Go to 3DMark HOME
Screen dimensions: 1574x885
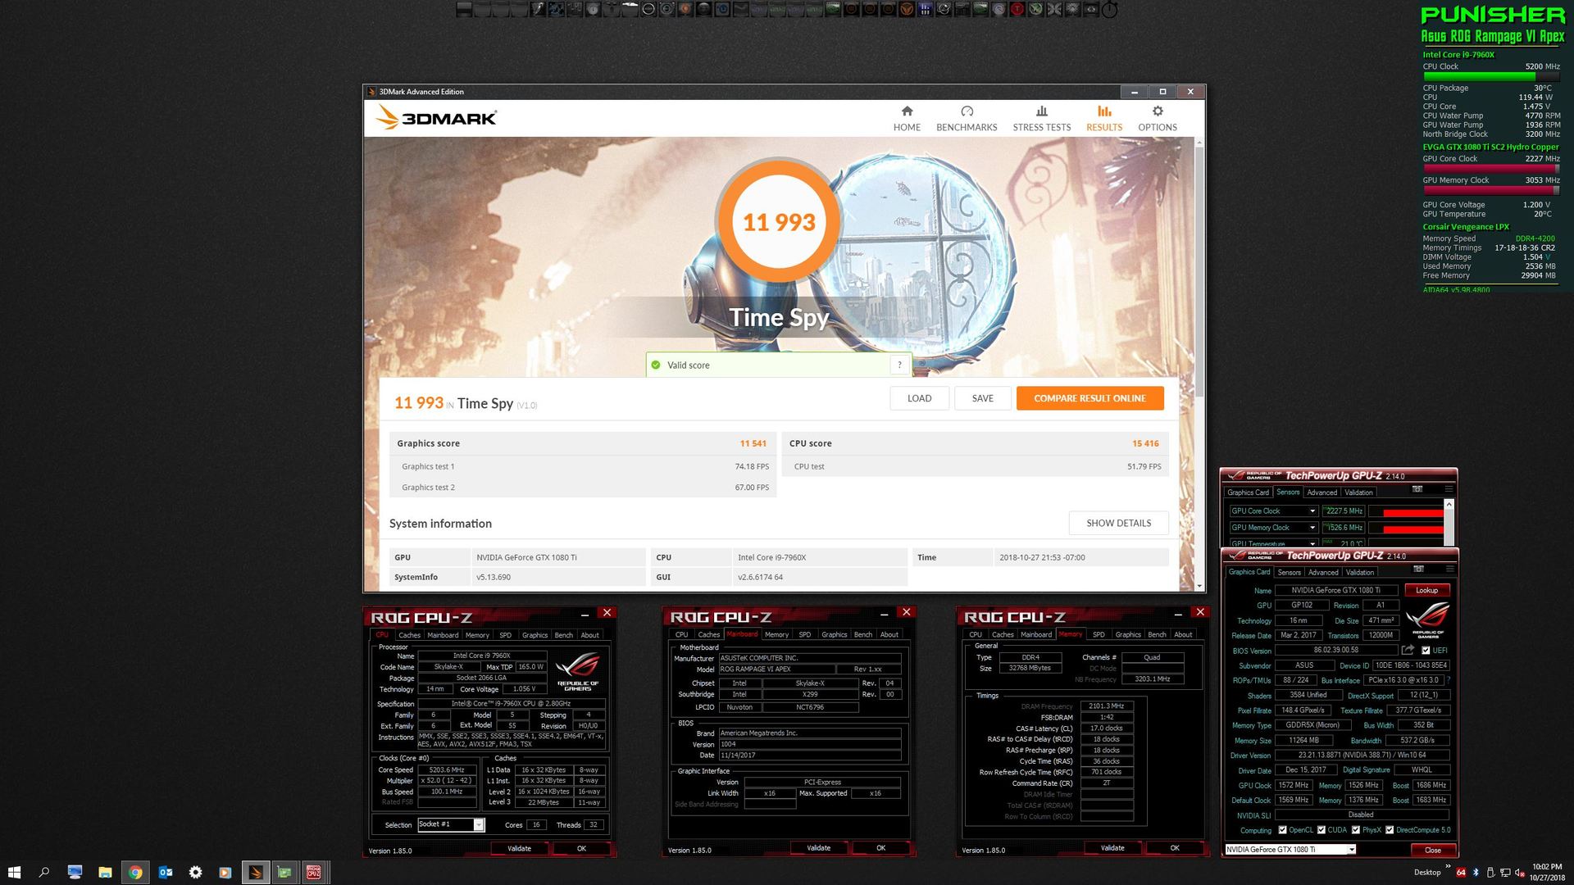point(907,118)
